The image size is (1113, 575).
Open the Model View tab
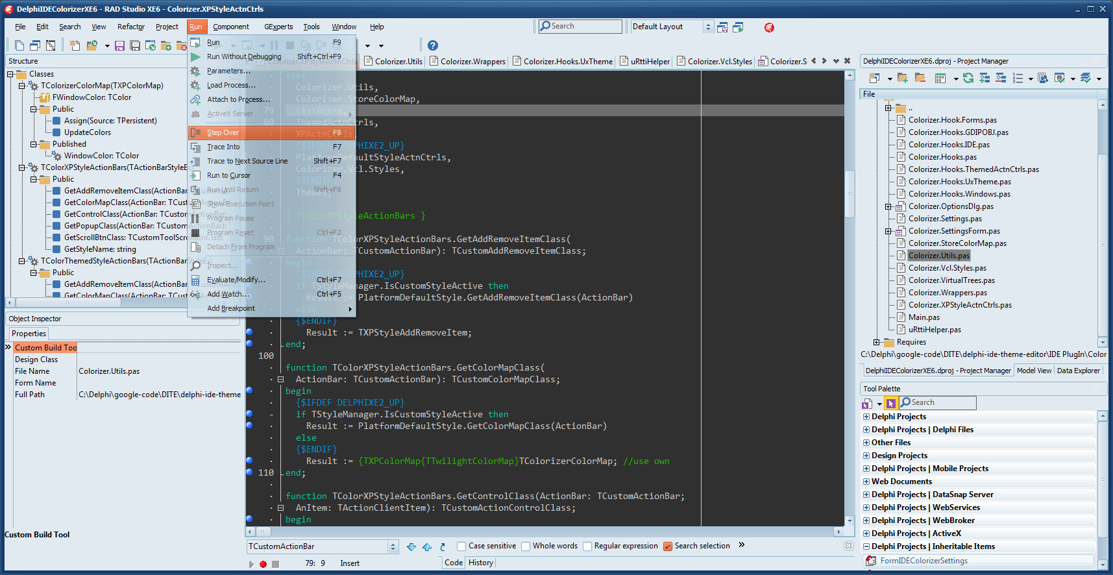1034,371
